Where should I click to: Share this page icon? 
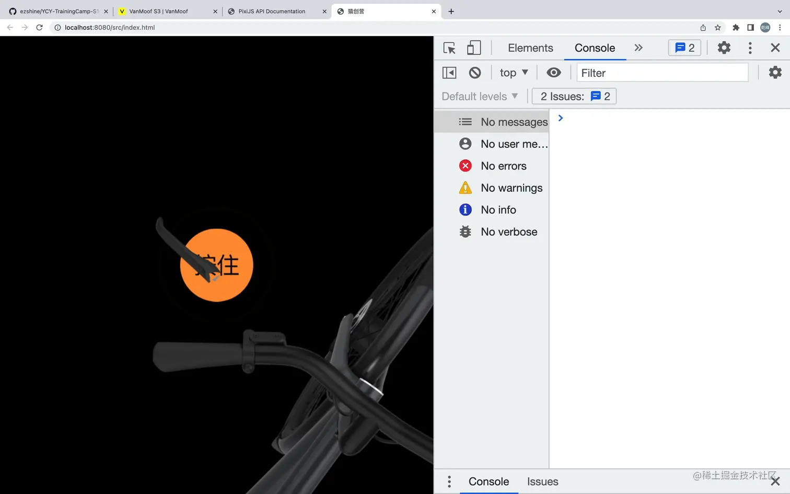703,27
